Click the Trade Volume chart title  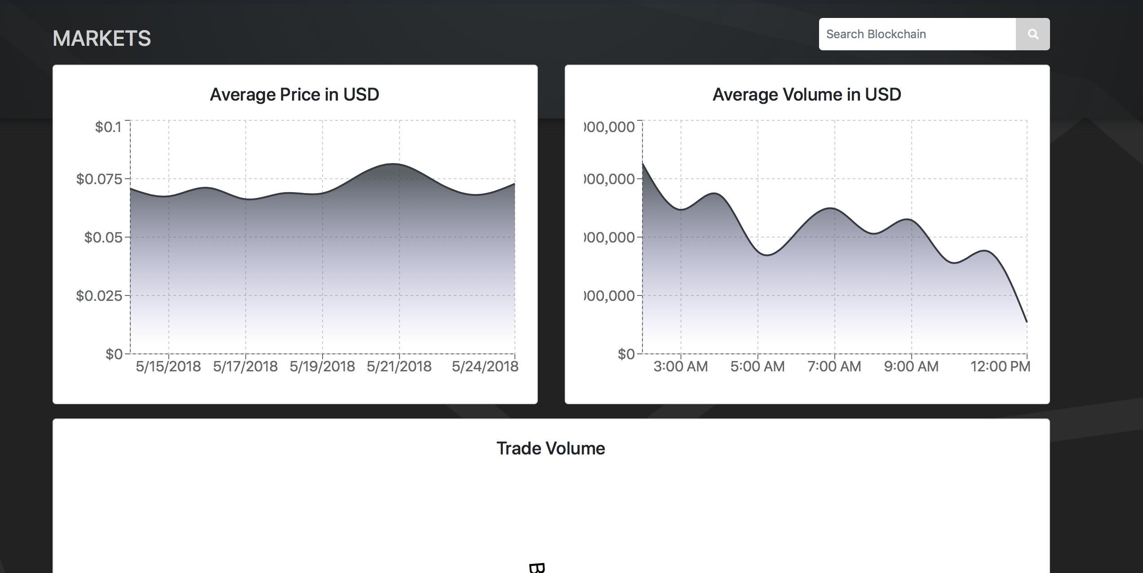(x=551, y=448)
